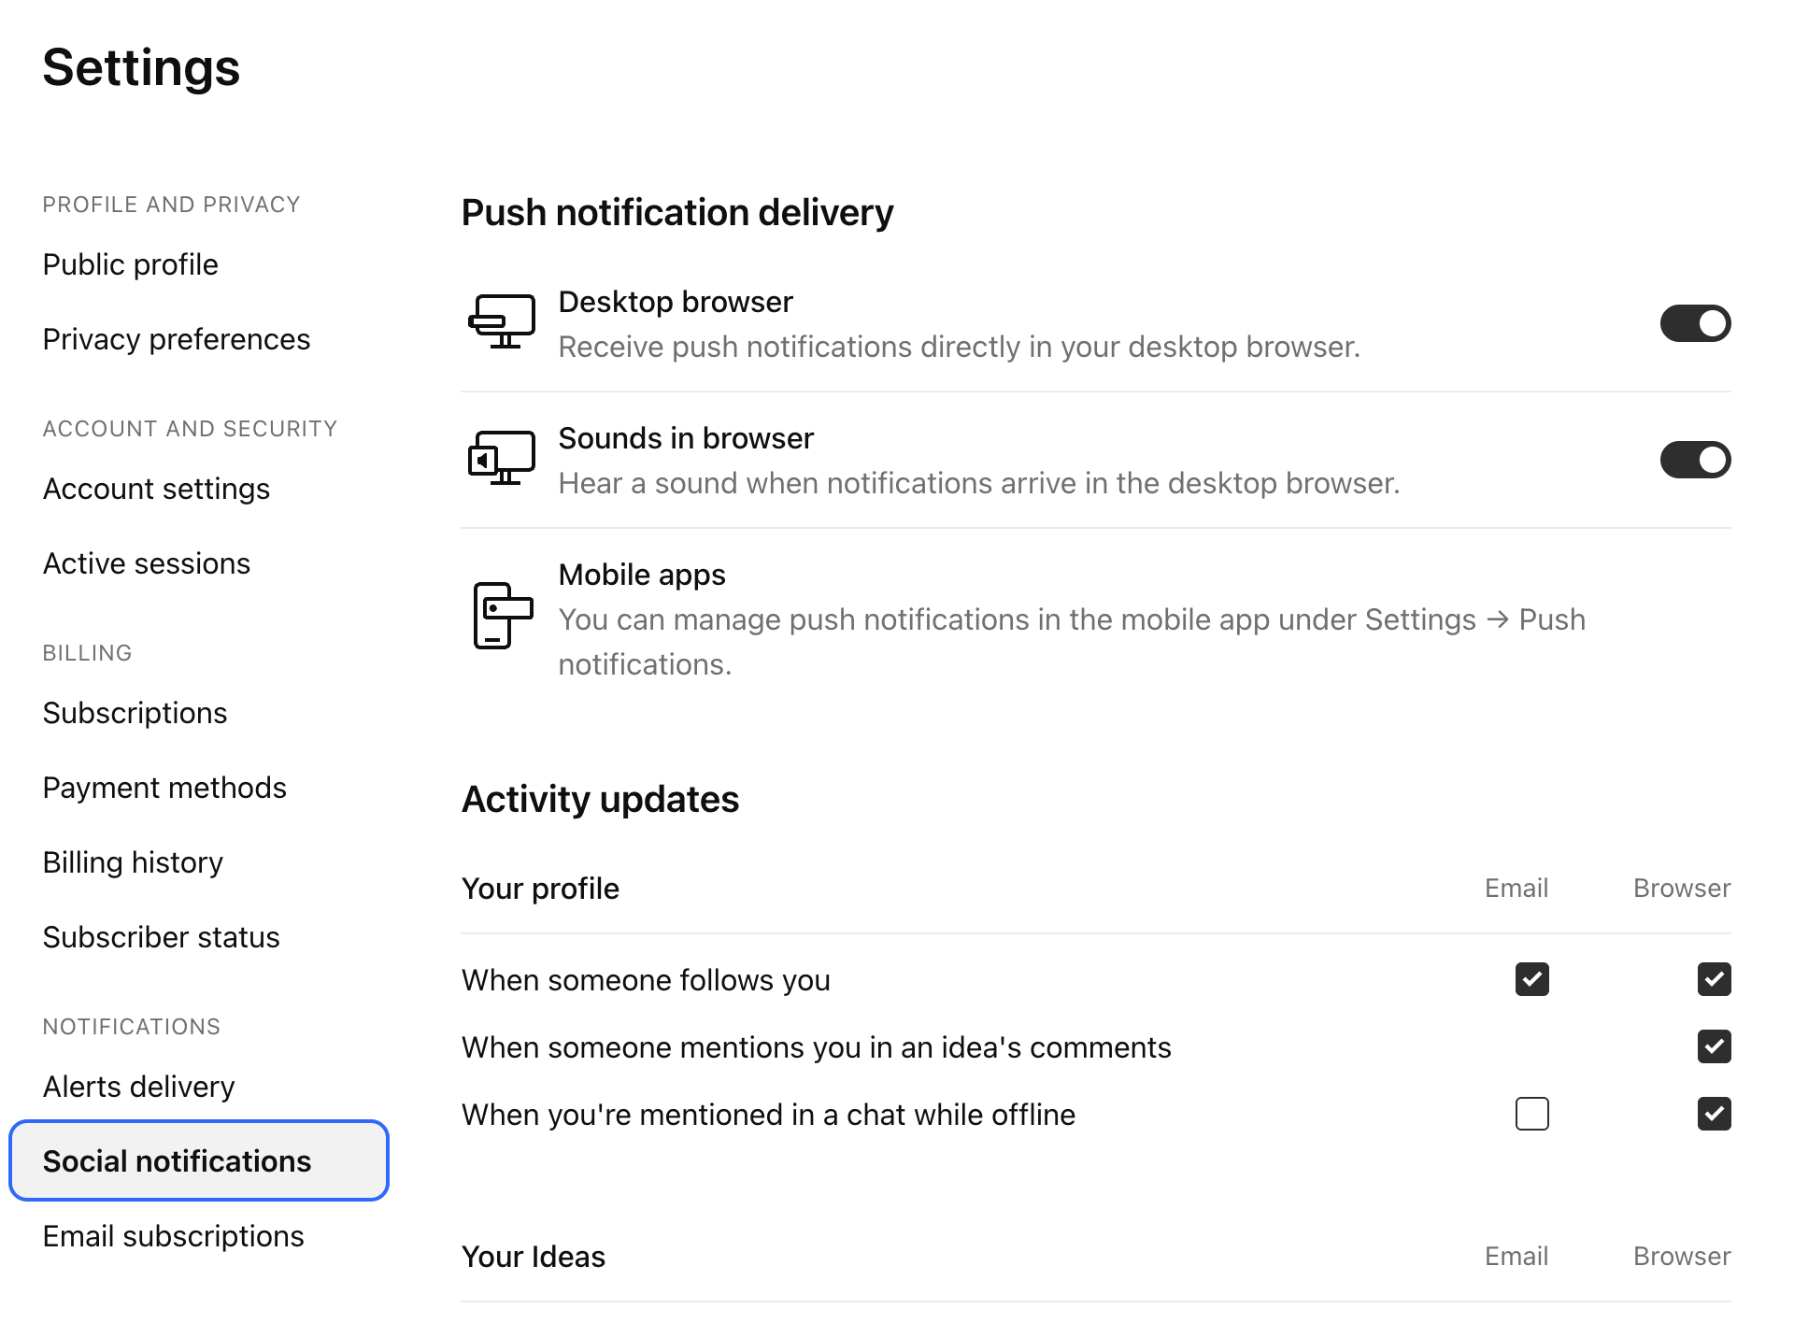The height and width of the screenshot is (1323, 1794).
Task: Disable Sounds in browser toggle
Action: (1695, 461)
